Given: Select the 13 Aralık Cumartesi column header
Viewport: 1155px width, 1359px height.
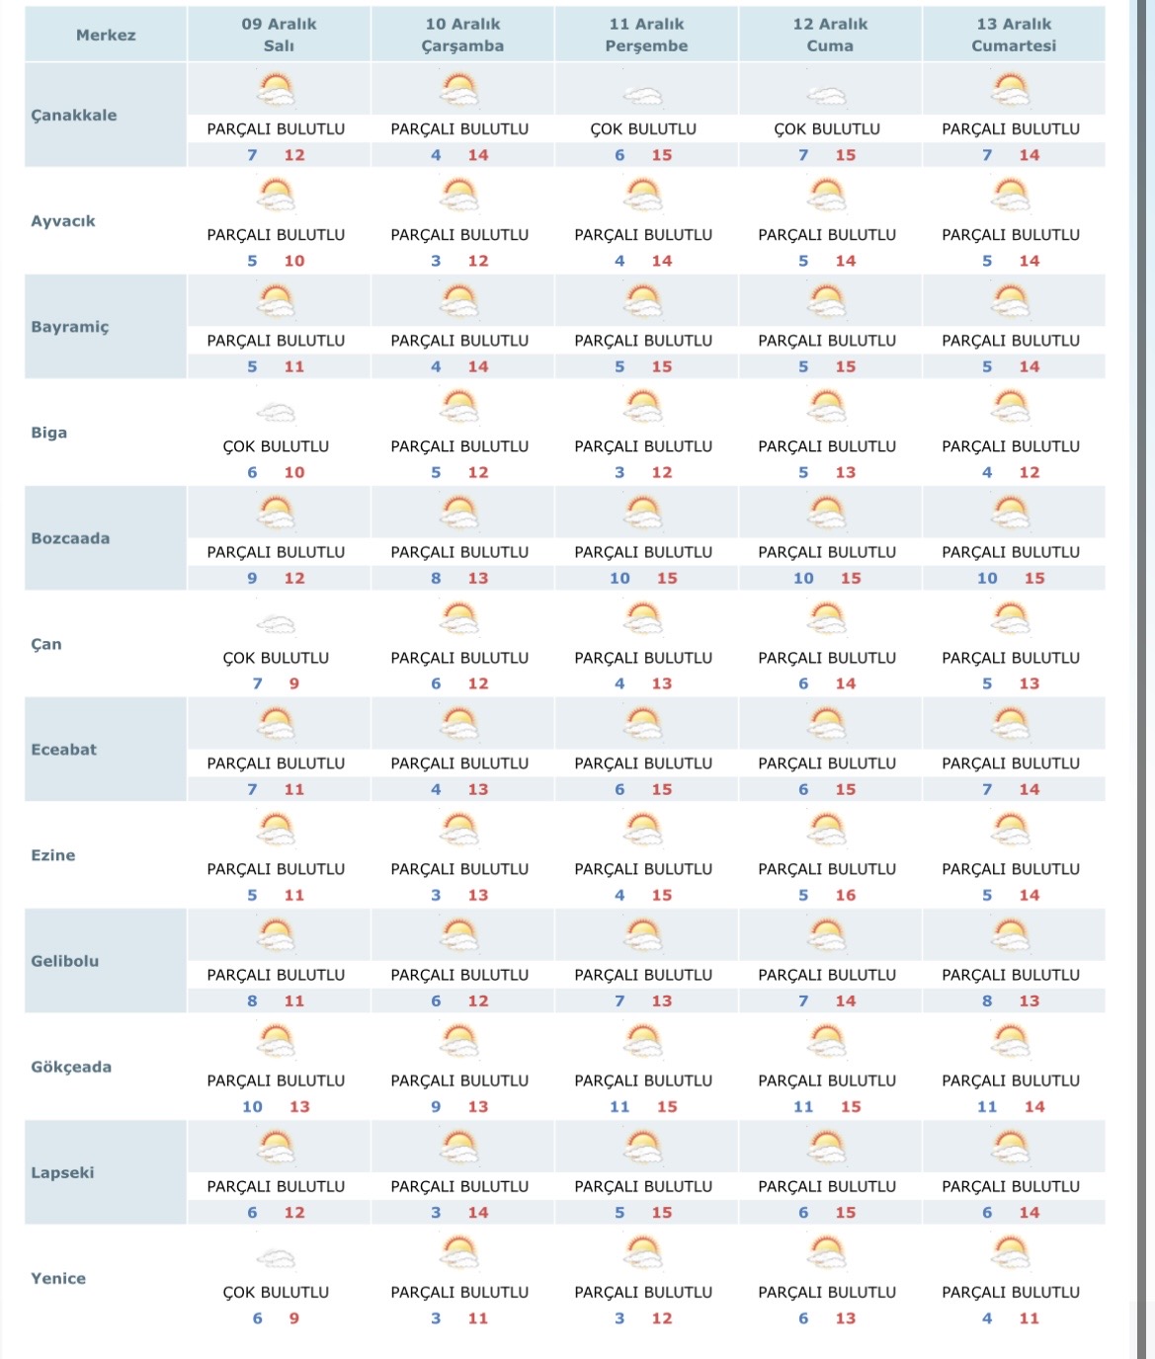Looking at the screenshot, I should pos(1014,35).
